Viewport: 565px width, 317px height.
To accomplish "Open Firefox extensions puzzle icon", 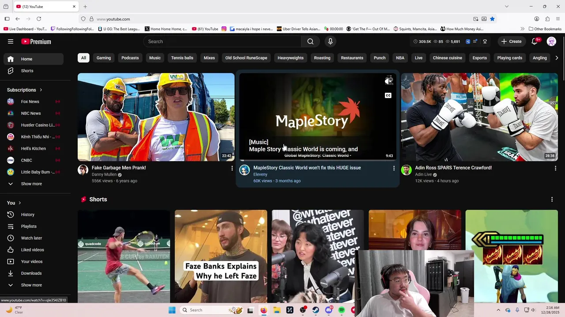I will coord(547,19).
